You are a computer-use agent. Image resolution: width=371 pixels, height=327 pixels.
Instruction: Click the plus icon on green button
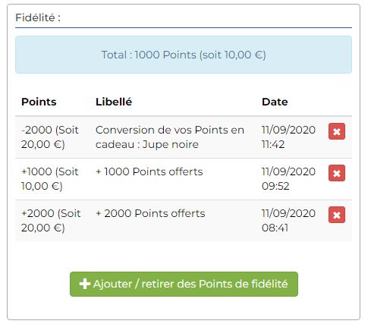(85, 284)
